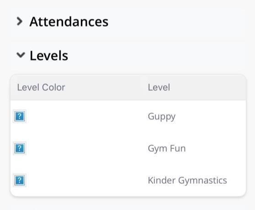255x210 pixels.
Task: Select the Gym Fun level name
Action: tap(167, 149)
